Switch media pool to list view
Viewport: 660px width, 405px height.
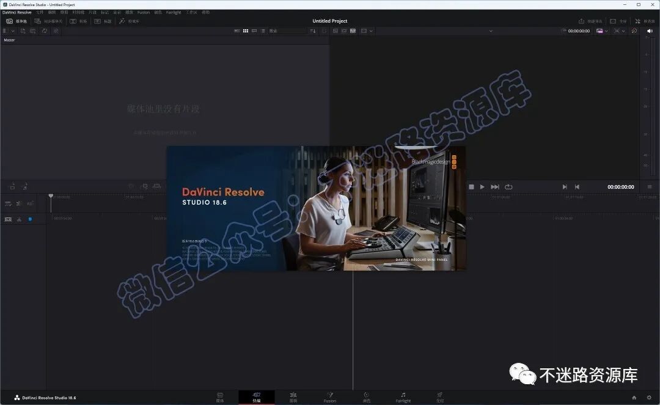pyautogui.click(x=263, y=31)
